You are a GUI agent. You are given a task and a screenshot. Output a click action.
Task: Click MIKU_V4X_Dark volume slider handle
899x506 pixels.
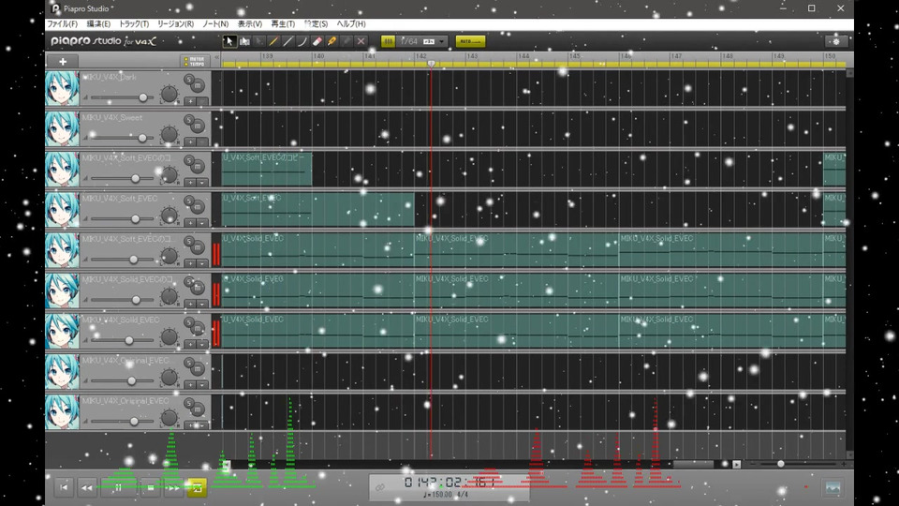[142, 98]
